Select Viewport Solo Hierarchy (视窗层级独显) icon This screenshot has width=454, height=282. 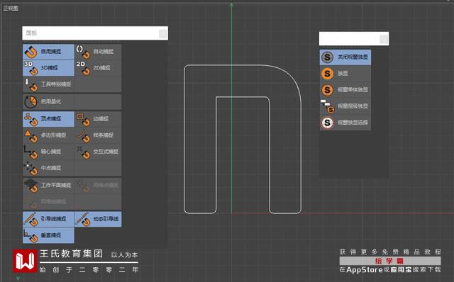coord(328,106)
